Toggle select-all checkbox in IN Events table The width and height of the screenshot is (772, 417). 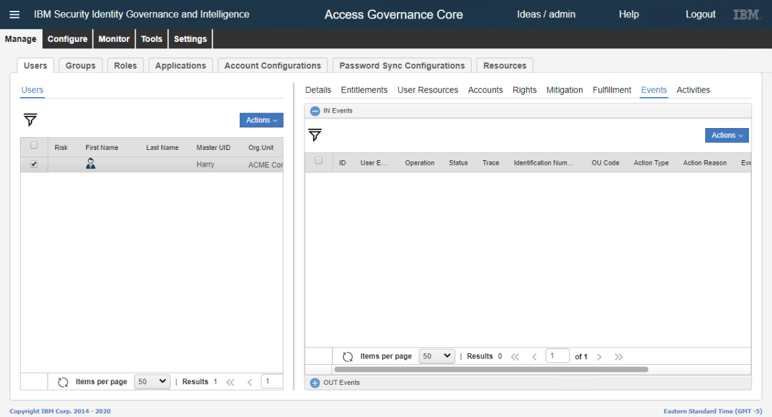(318, 161)
